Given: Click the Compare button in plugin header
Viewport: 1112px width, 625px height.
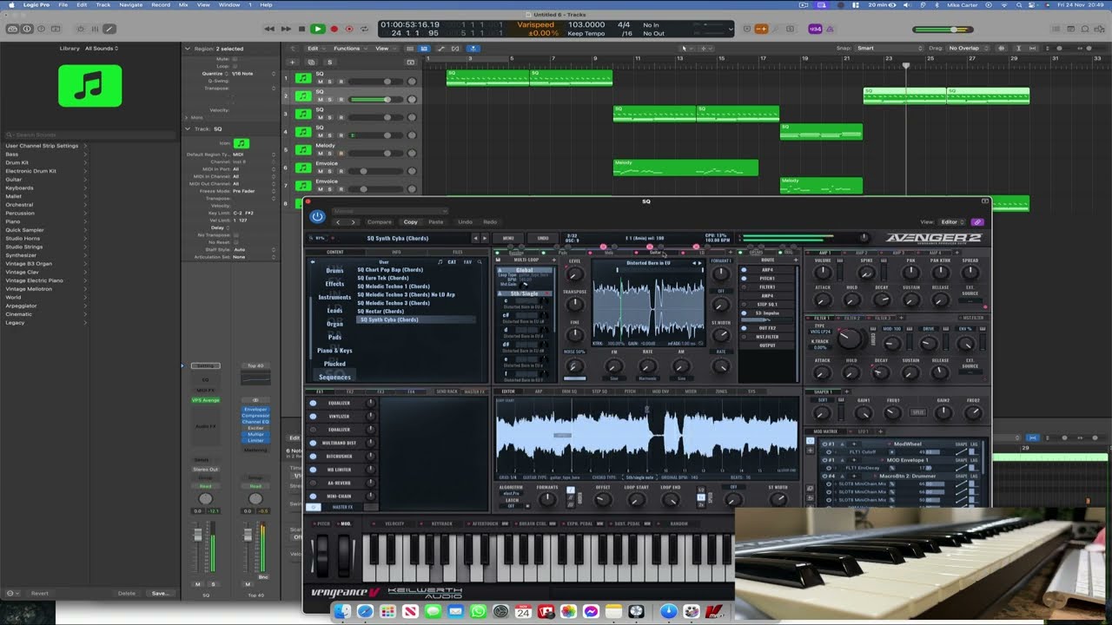Looking at the screenshot, I should click(x=380, y=222).
